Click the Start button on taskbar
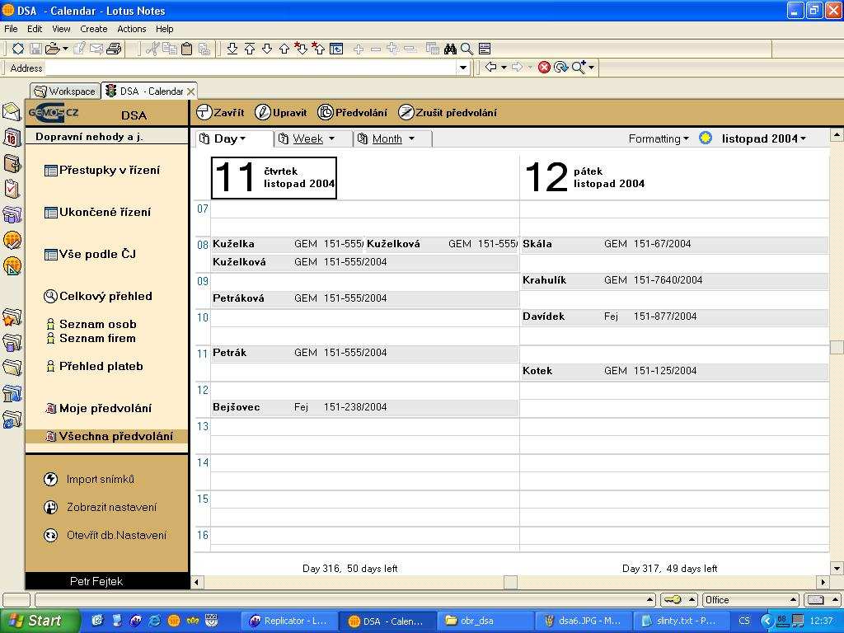844x633 pixels. (x=39, y=621)
